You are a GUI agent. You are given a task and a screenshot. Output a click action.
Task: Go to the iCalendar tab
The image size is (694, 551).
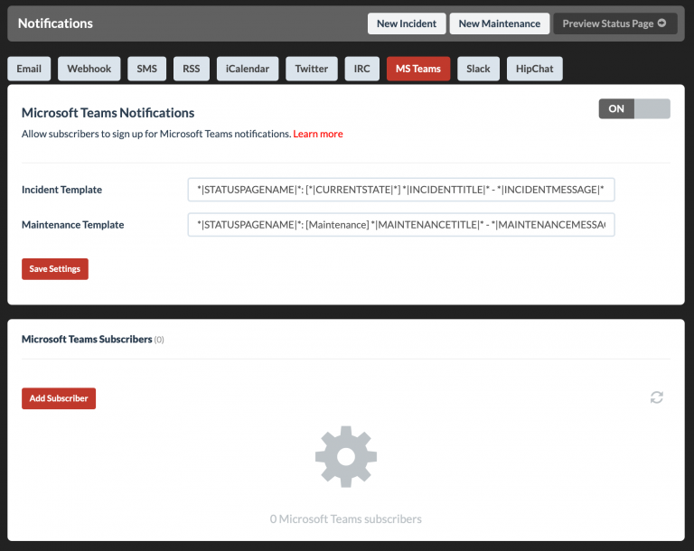coord(248,69)
